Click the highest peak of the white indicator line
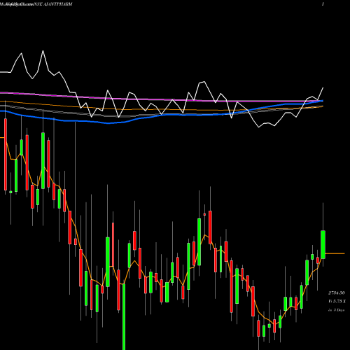This screenshot has height=350, width=350. coord(43,51)
